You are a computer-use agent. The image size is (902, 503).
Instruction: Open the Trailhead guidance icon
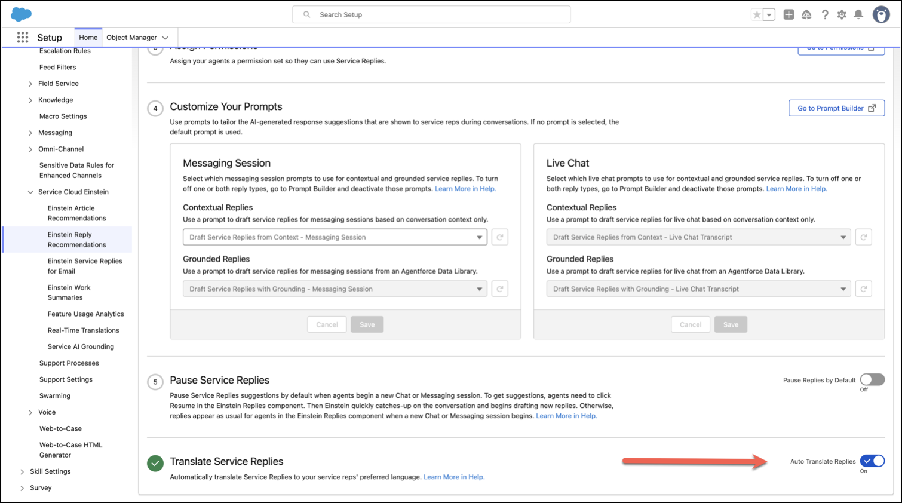point(806,15)
